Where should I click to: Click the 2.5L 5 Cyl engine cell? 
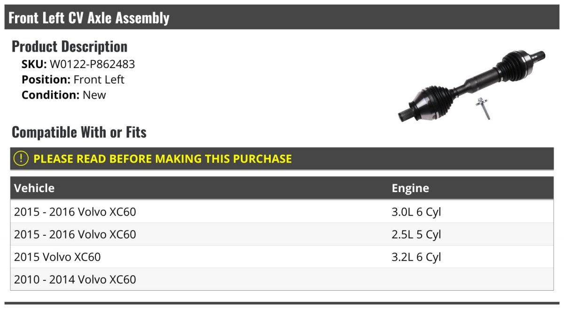(x=416, y=235)
